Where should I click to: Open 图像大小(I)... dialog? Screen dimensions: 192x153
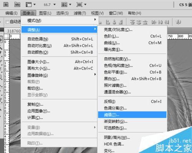point(59,62)
